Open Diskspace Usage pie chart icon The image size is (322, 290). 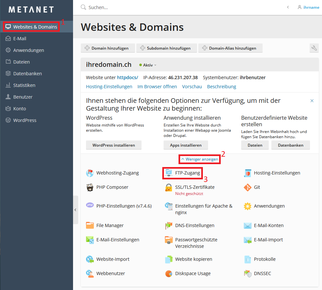pyautogui.click(x=169, y=273)
